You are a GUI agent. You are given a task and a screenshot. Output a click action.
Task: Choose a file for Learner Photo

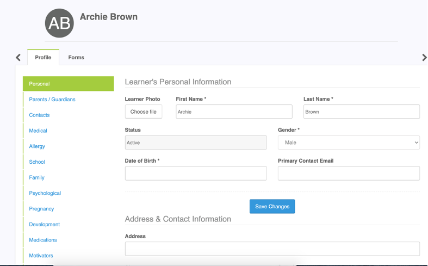(144, 112)
